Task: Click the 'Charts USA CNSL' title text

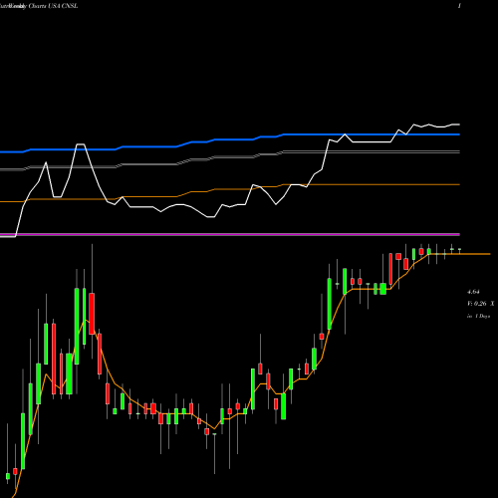Action: [x=53, y=6]
